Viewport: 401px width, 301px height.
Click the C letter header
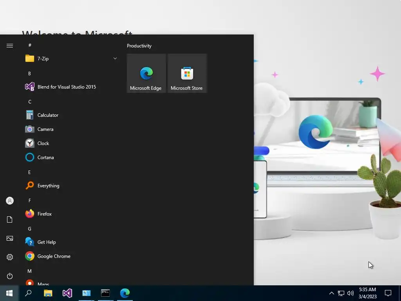[x=30, y=102]
